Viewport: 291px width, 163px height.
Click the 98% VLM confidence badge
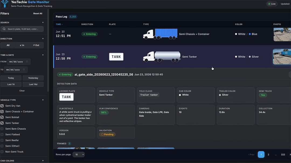(x=104, y=112)
